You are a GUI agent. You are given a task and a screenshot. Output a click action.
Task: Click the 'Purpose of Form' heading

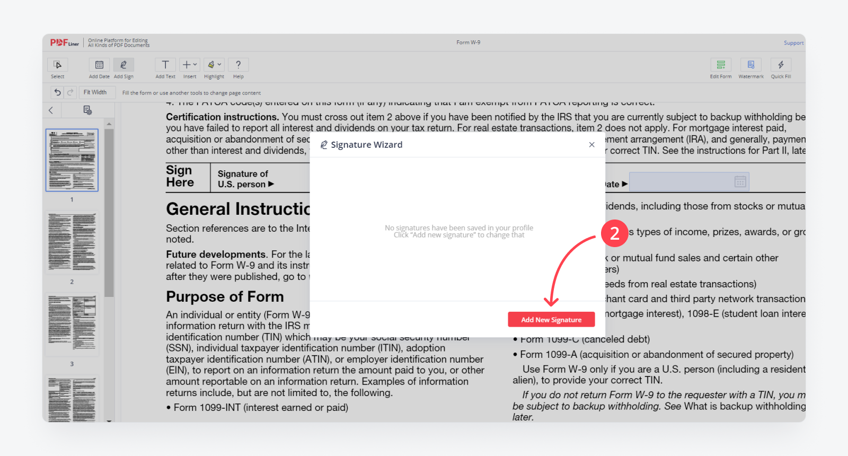click(x=225, y=296)
